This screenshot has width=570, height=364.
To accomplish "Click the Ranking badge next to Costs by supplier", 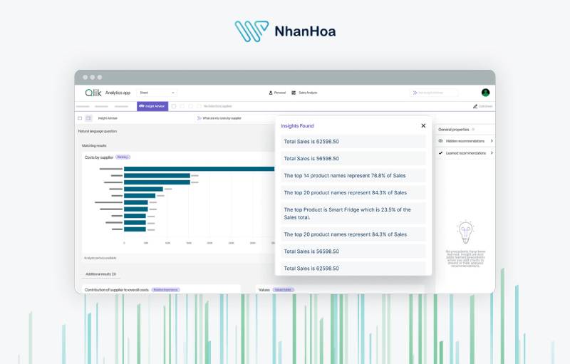I will 123,157.
